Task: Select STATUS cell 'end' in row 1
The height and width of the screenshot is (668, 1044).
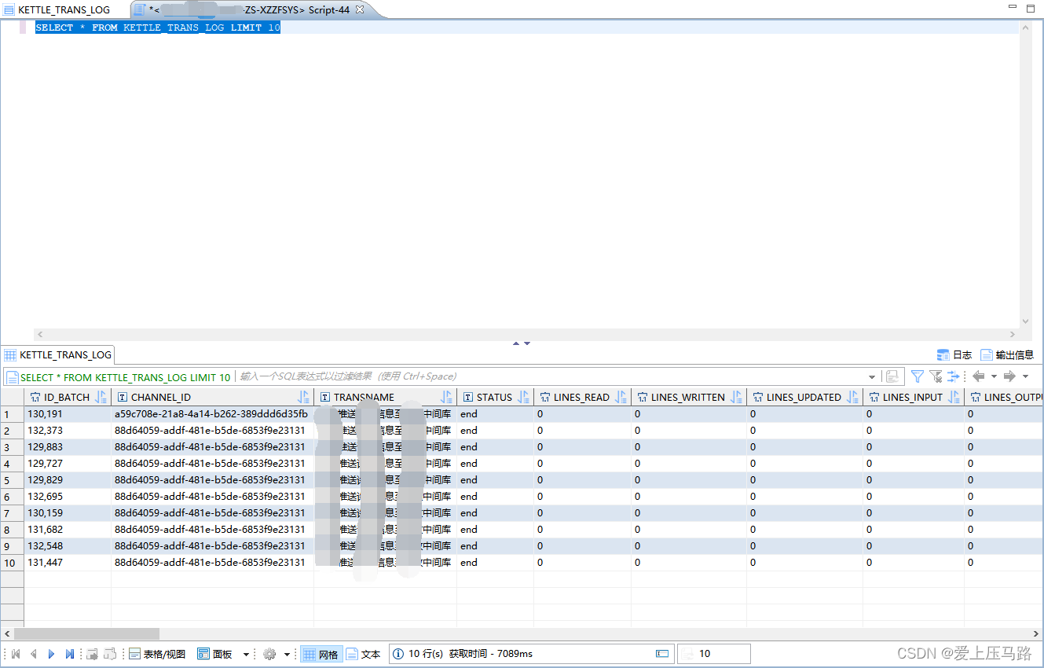Action: [495, 414]
